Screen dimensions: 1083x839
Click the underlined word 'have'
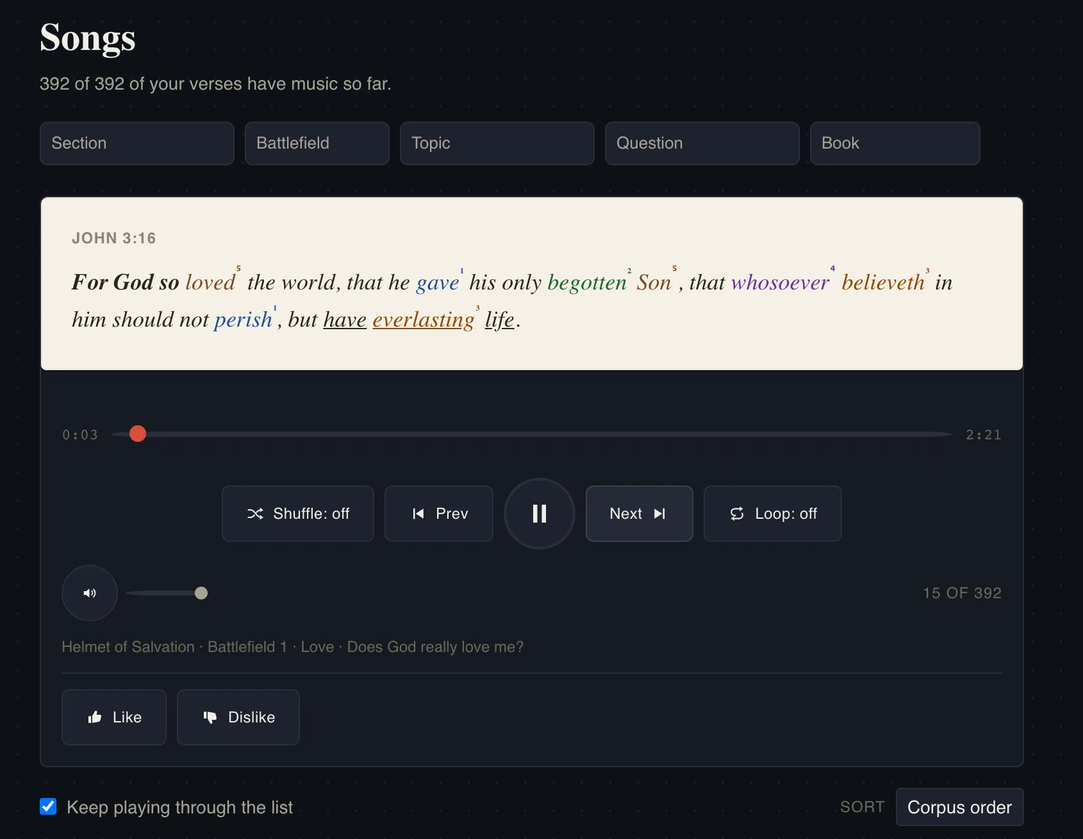point(345,320)
